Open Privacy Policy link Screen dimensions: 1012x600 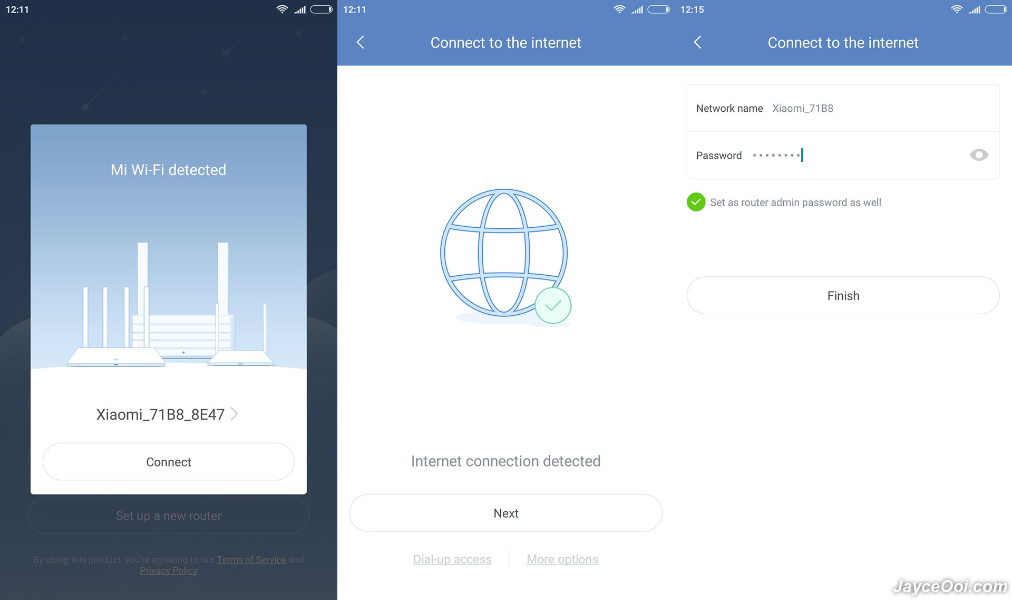tap(169, 570)
